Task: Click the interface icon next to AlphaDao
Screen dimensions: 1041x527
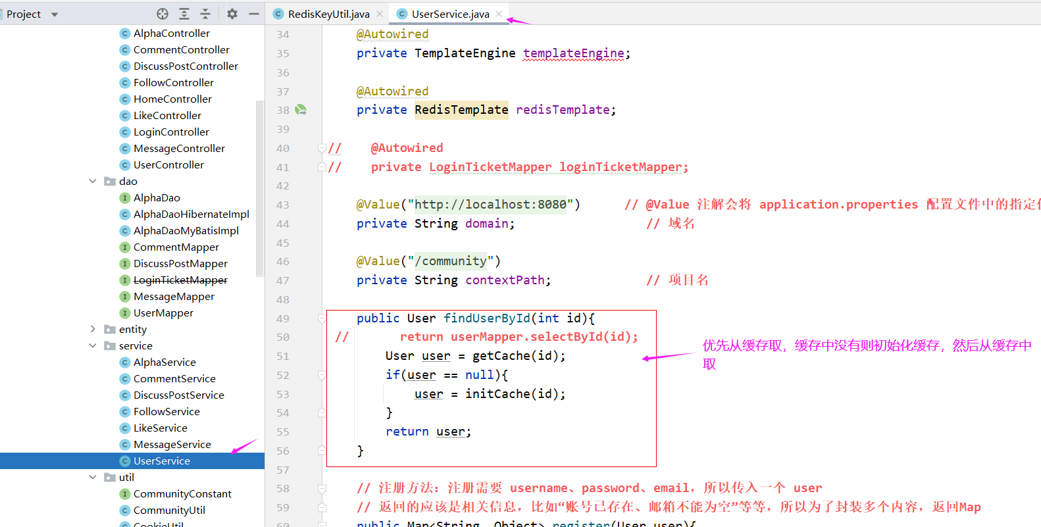Action: pos(124,197)
